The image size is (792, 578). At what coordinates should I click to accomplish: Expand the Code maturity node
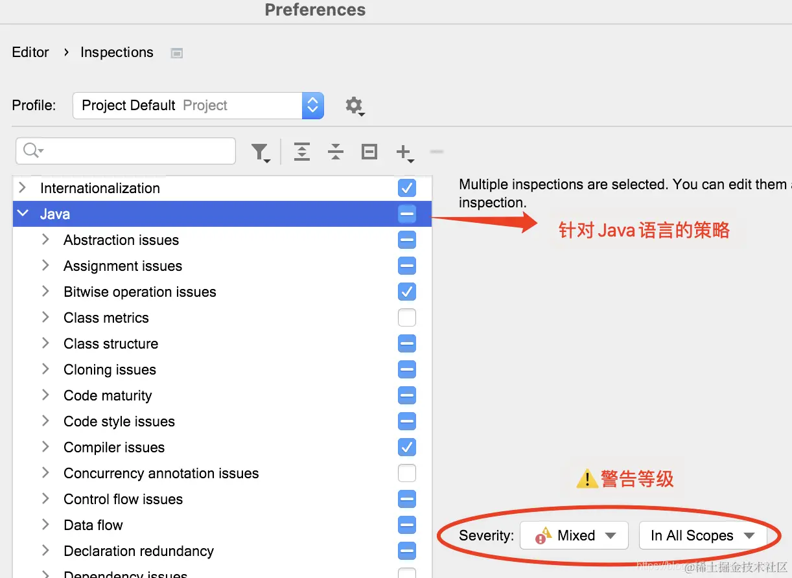click(x=45, y=395)
